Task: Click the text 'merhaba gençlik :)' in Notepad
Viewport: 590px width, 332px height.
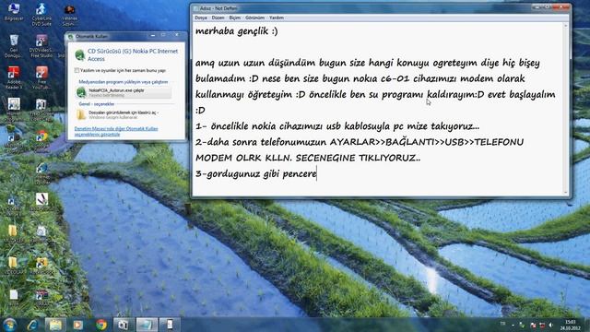Action: pyautogui.click(x=237, y=31)
